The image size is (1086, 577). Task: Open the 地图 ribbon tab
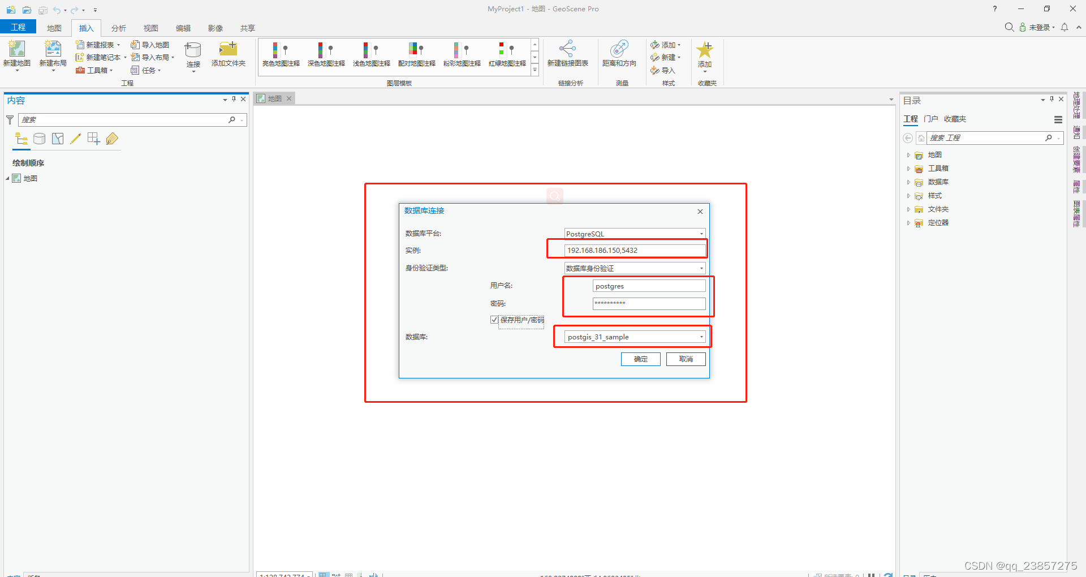[54, 28]
